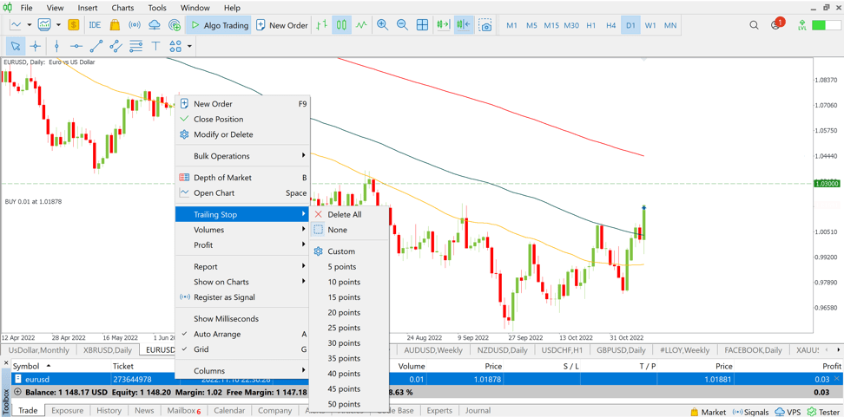The image size is (844, 417).
Task: Select the vertical line drawing tool
Action: (x=56, y=46)
